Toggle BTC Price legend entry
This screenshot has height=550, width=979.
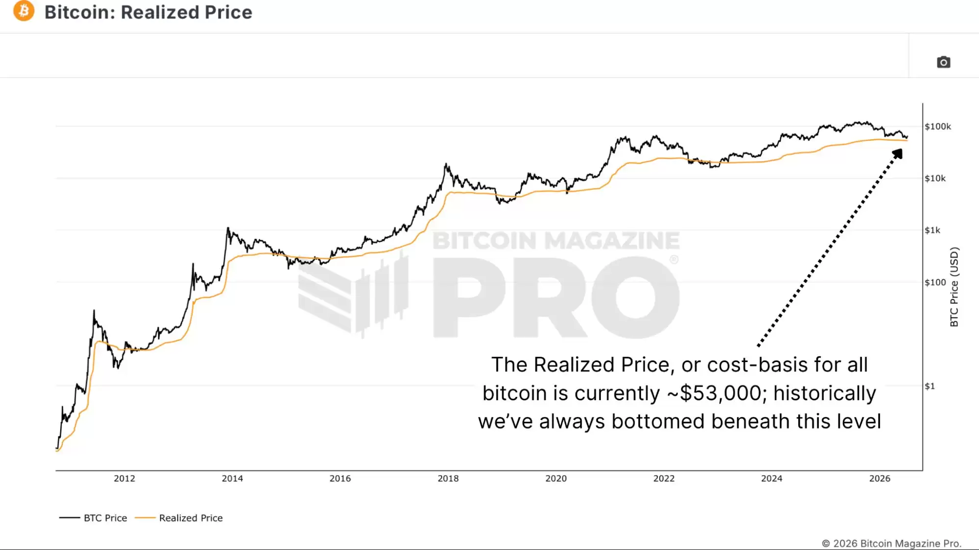[x=93, y=518]
